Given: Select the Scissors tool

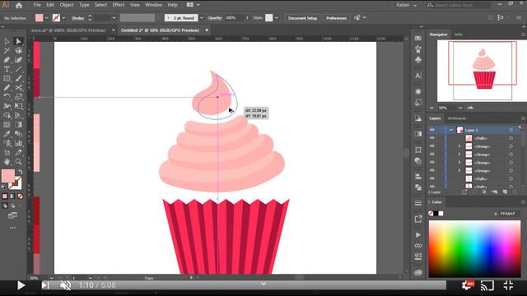Looking at the screenshot, I should pyautogui.click(x=18, y=88).
